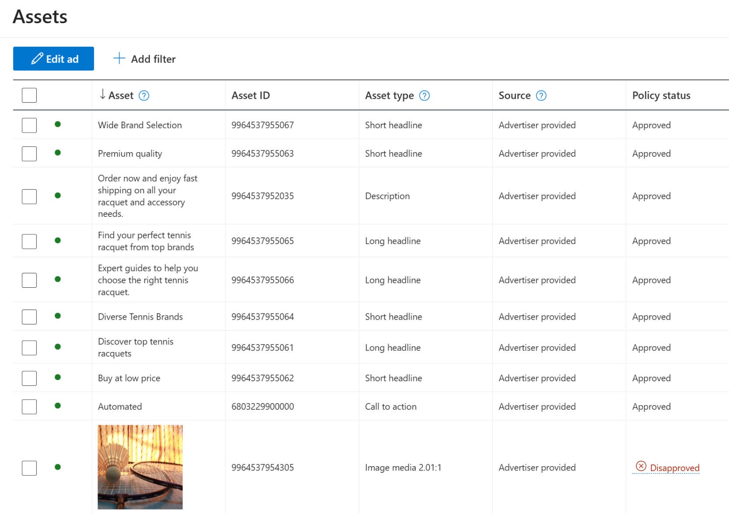Screen dimensions: 729x523
Task: Click the Disapproved error icon
Action: (x=640, y=467)
